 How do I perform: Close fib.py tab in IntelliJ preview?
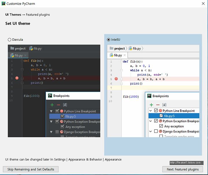(x=125, y=55)
